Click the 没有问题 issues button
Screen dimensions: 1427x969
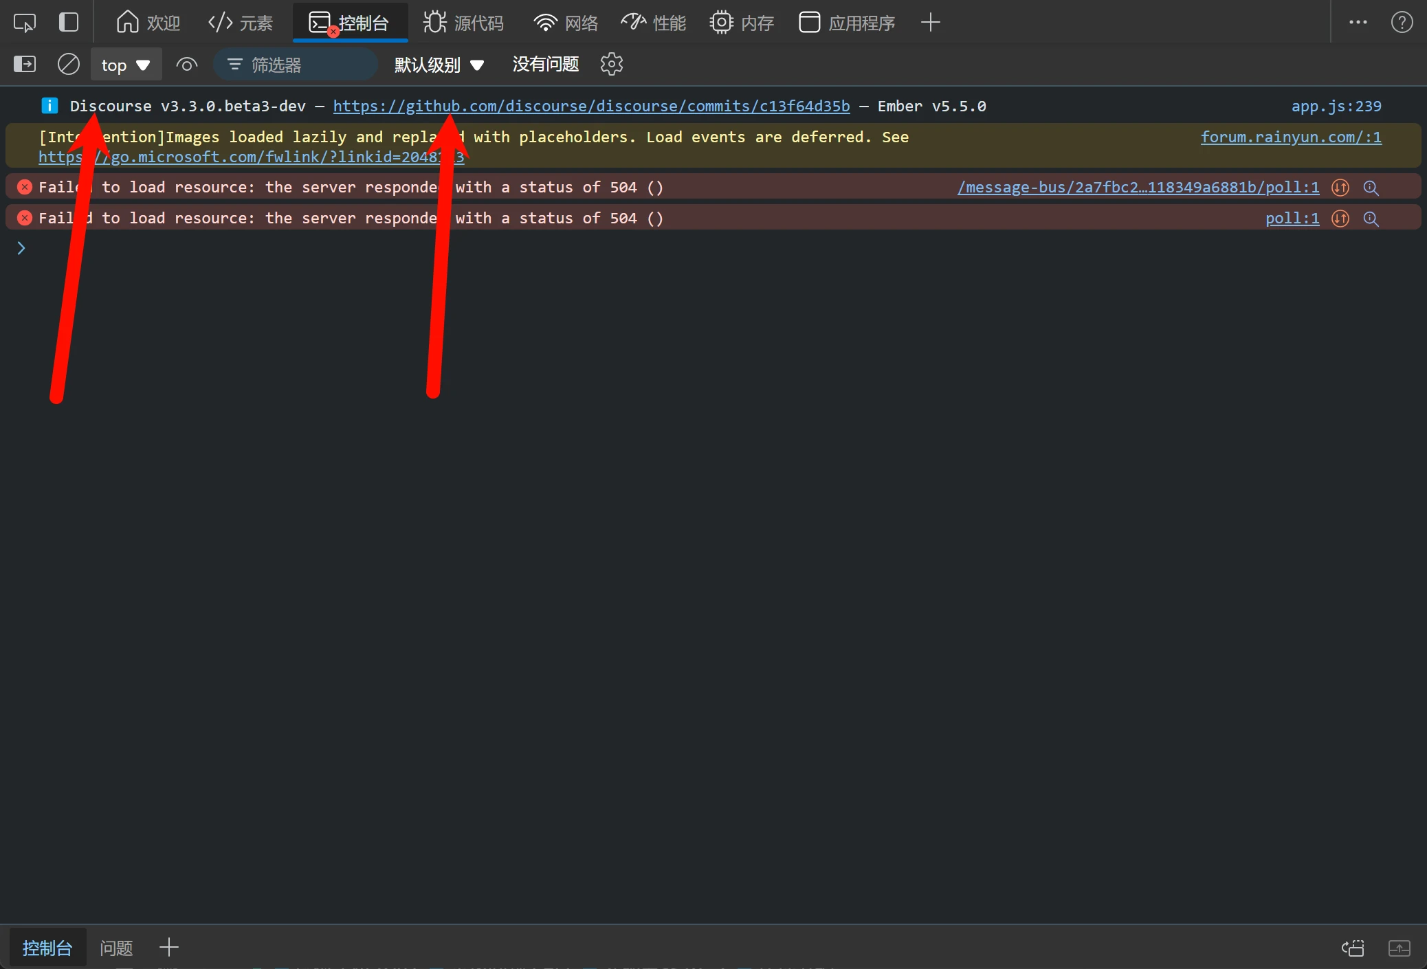(545, 65)
